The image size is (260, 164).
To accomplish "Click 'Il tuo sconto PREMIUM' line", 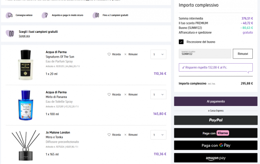I will (216, 23).
